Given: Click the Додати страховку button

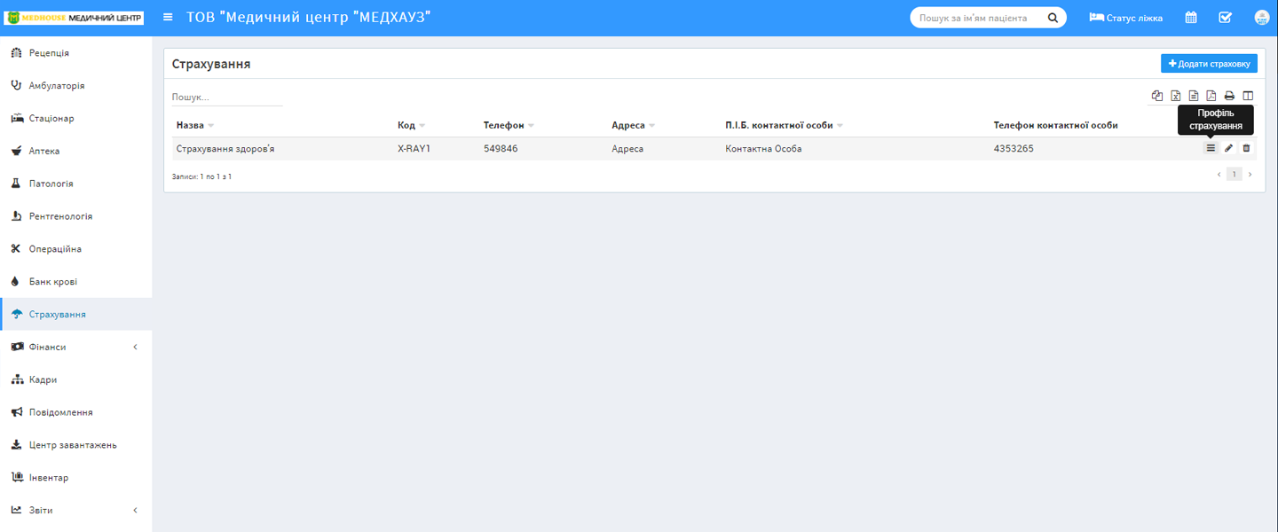Looking at the screenshot, I should 1209,64.
